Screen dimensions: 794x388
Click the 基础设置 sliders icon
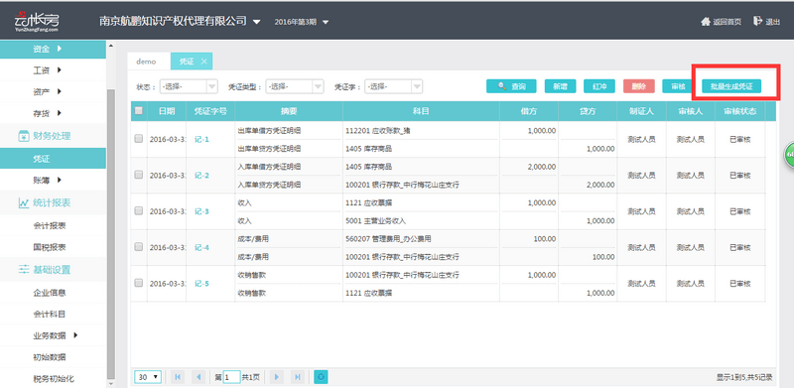(x=23, y=270)
